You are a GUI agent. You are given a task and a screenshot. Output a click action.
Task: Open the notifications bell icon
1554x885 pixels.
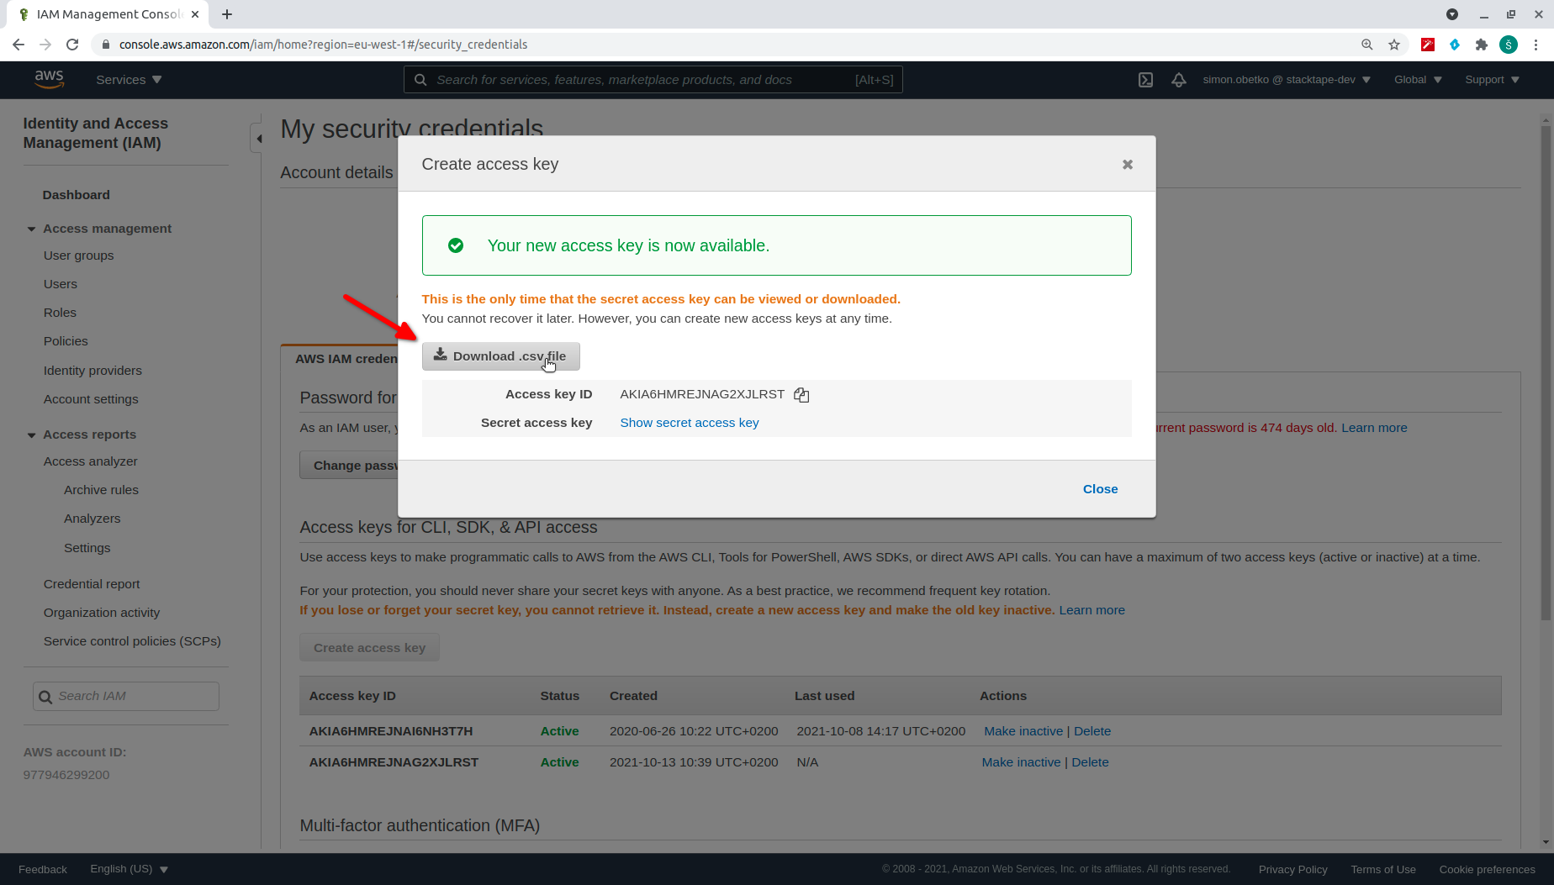[x=1179, y=80]
